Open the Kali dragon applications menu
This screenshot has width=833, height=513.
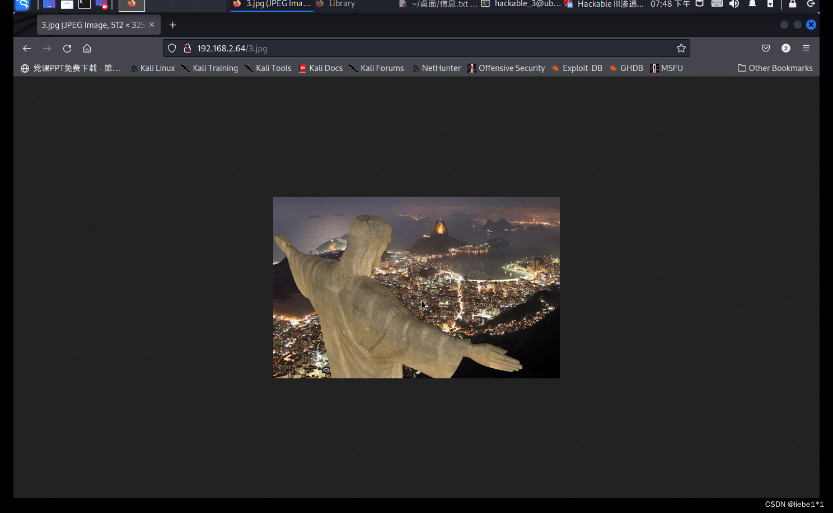point(22,5)
